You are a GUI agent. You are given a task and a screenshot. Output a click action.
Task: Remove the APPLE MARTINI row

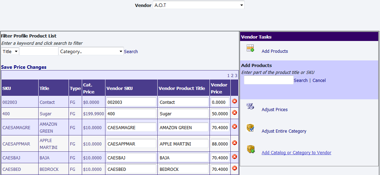click(x=235, y=143)
